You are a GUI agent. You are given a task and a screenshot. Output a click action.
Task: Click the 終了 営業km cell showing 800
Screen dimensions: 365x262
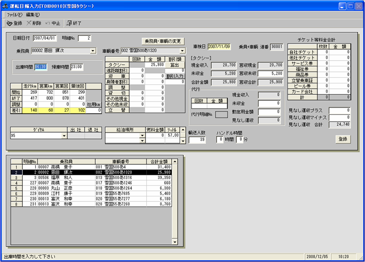pos(46,98)
